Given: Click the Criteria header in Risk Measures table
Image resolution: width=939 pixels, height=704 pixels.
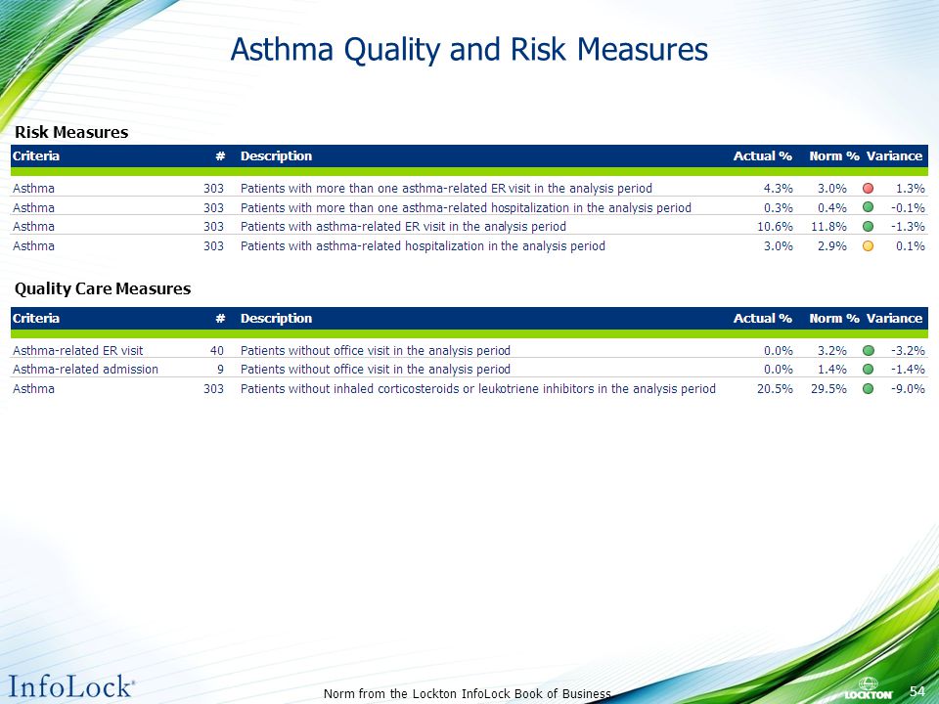Looking at the screenshot, I should [x=36, y=156].
